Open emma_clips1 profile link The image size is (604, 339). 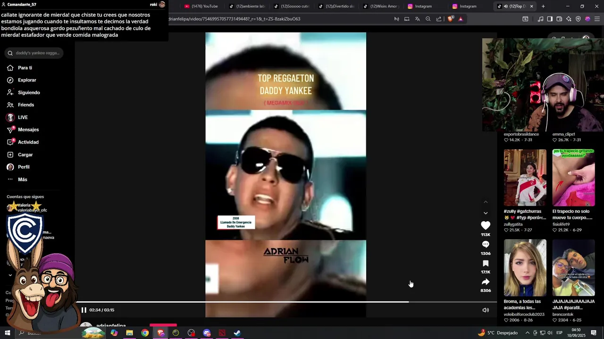pyautogui.click(x=564, y=134)
